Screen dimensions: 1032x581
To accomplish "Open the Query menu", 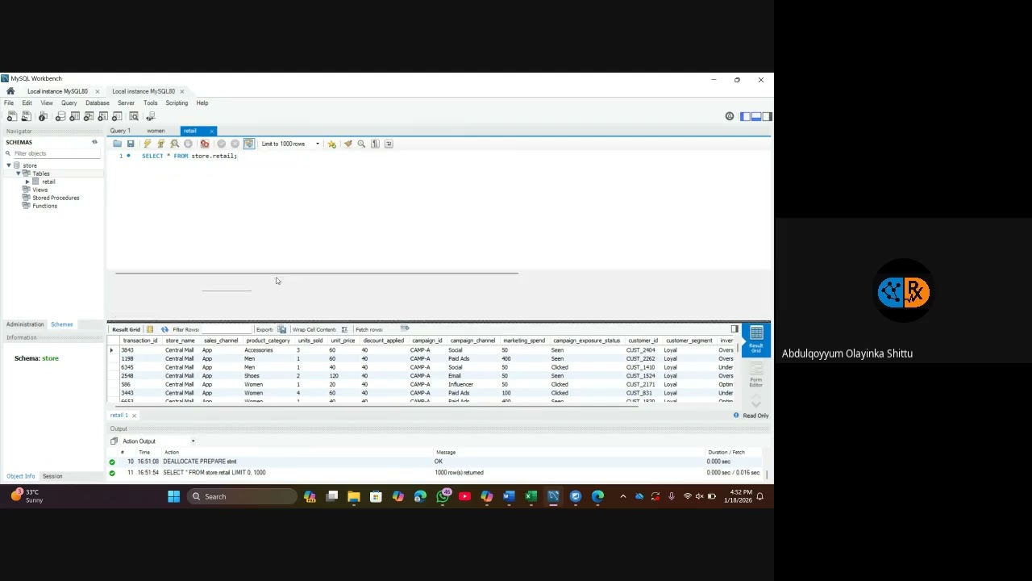I will coord(69,103).
